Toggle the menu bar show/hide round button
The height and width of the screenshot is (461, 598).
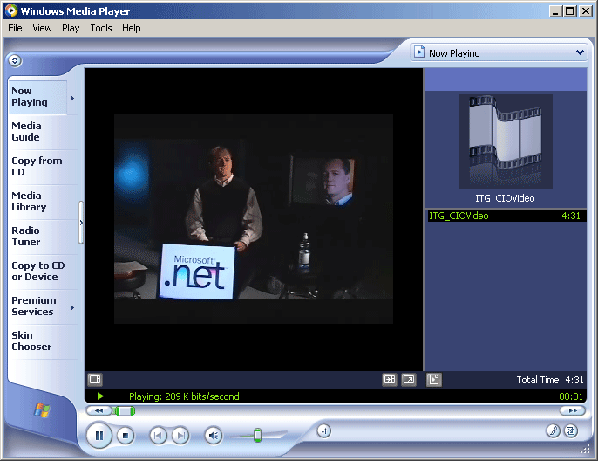pyautogui.click(x=15, y=61)
